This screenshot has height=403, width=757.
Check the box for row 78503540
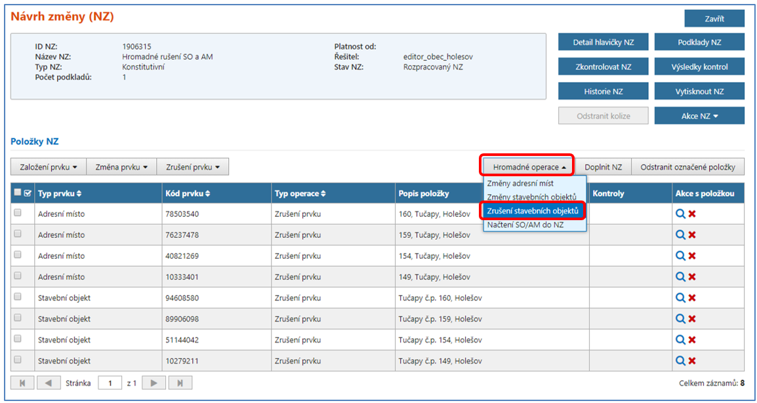point(18,213)
